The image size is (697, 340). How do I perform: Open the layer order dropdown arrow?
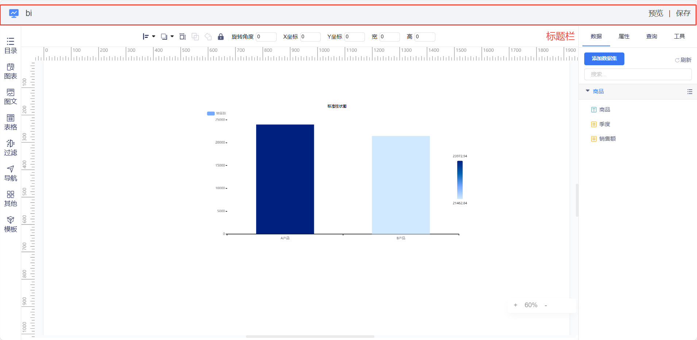click(172, 36)
